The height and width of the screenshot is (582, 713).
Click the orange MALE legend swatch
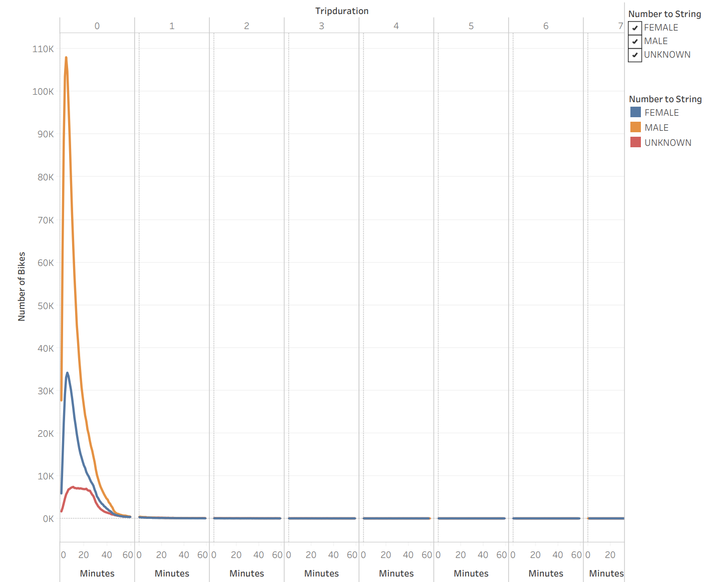635,127
